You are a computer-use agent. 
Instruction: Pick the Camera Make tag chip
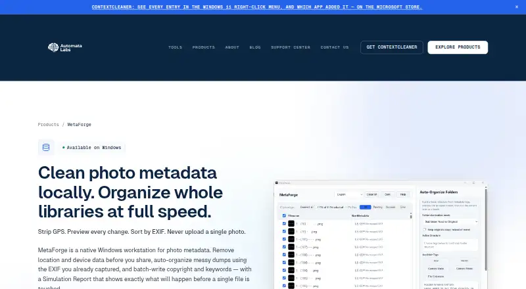click(436, 269)
